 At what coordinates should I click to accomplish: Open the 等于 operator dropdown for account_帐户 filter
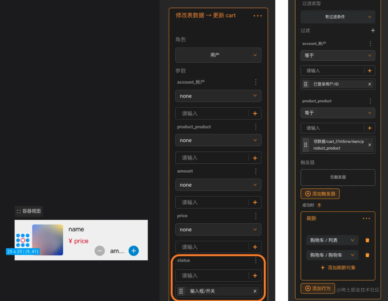pos(338,55)
